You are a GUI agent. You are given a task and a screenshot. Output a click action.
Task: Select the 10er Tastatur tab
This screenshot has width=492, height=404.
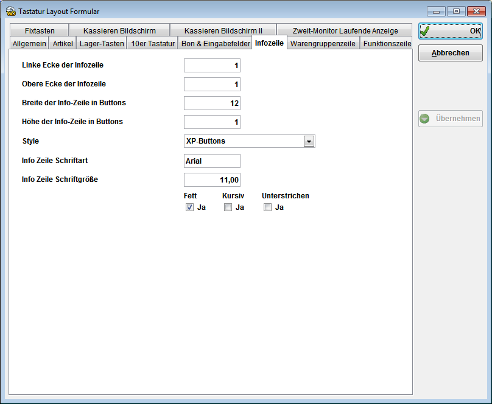153,43
